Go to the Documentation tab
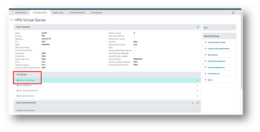The height and width of the screenshot is (132, 260). tap(77, 13)
